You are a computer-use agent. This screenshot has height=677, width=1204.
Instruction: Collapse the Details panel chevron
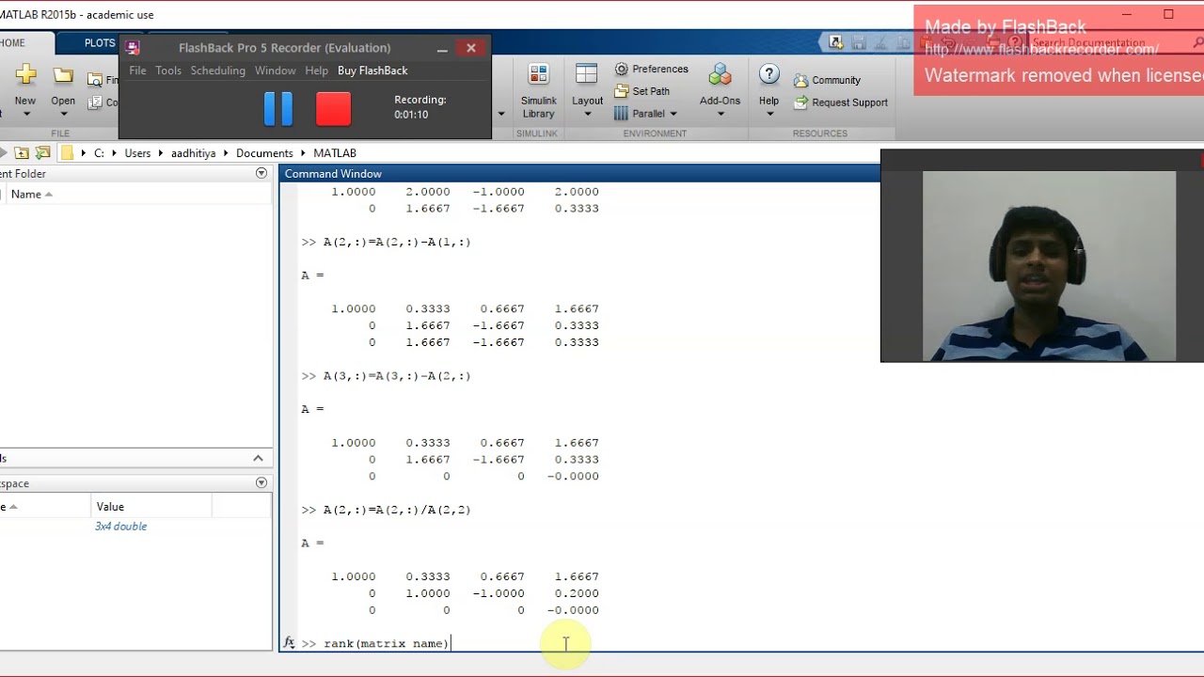(x=258, y=458)
